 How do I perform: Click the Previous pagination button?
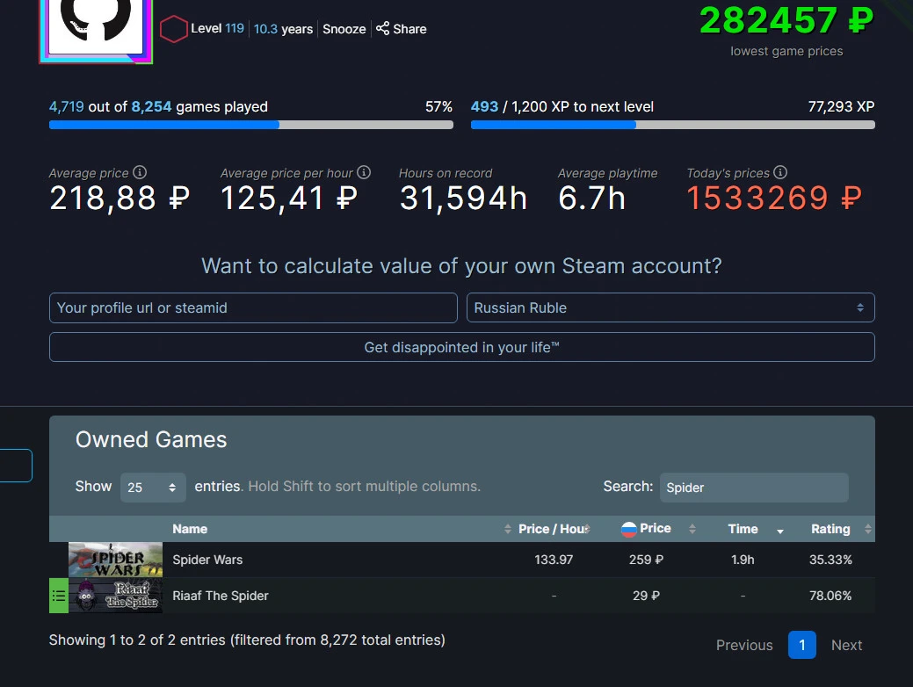click(x=744, y=645)
